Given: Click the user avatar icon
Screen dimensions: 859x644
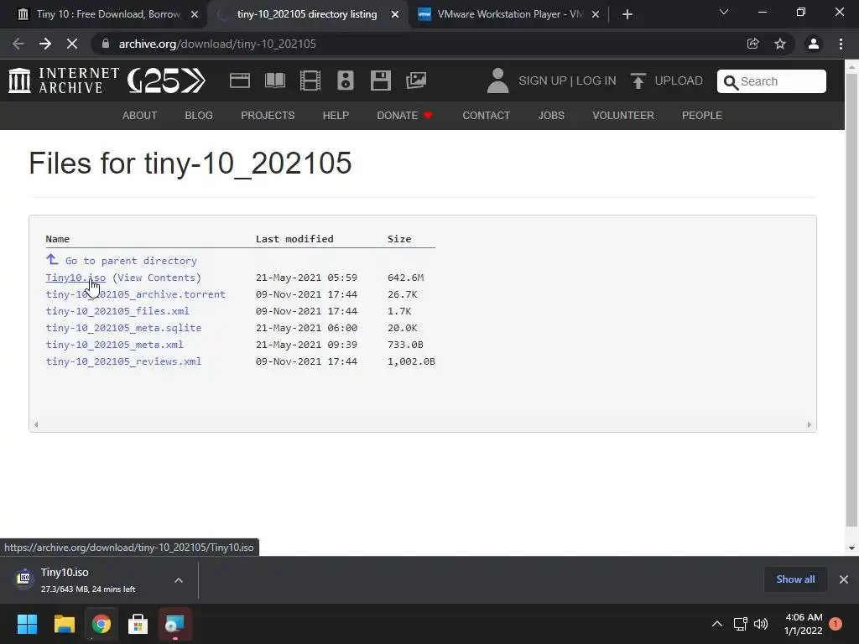Looking at the screenshot, I should pyautogui.click(x=497, y=80).
